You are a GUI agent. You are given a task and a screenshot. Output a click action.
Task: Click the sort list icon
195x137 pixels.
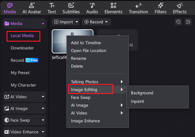click(x=188, y=22)
